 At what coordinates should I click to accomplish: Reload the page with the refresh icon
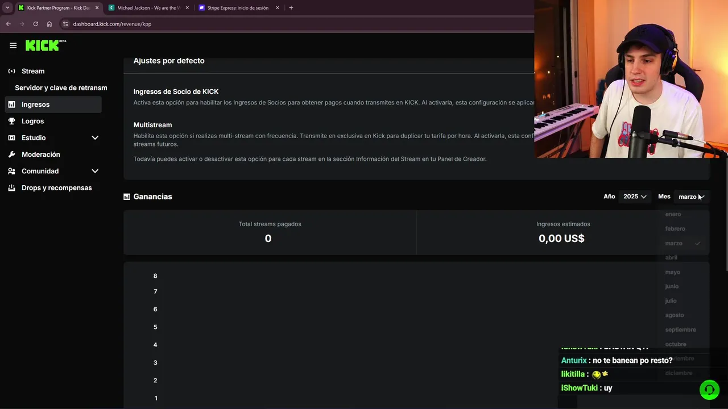click(35, 24)
